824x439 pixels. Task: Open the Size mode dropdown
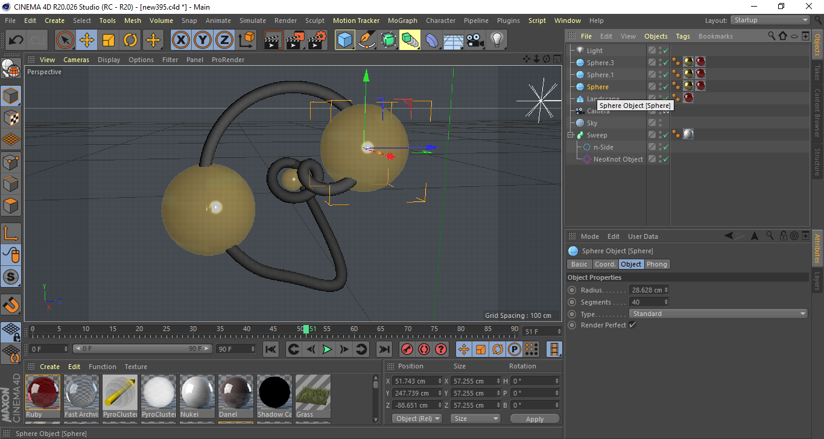476,418
